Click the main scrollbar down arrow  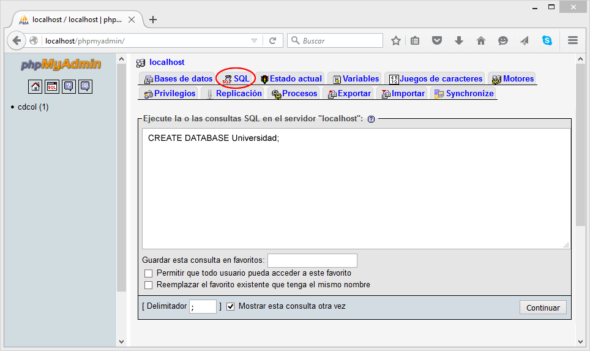point(580,342)
